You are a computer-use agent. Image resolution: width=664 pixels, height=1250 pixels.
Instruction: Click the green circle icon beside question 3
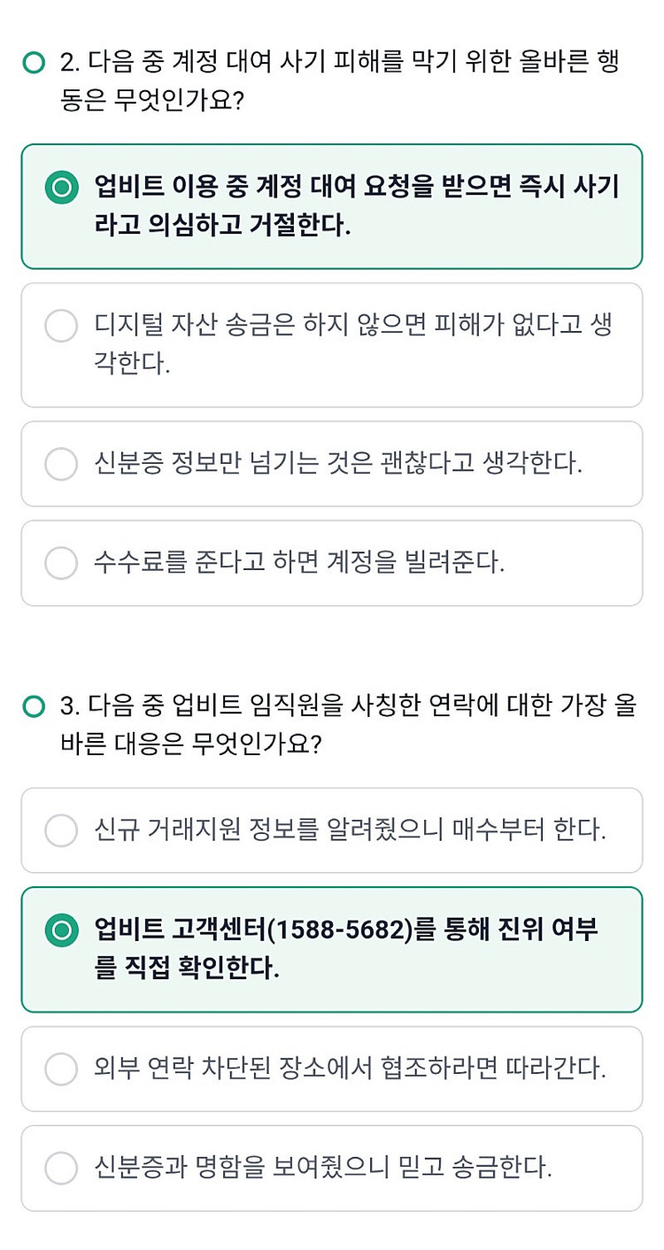34,706
